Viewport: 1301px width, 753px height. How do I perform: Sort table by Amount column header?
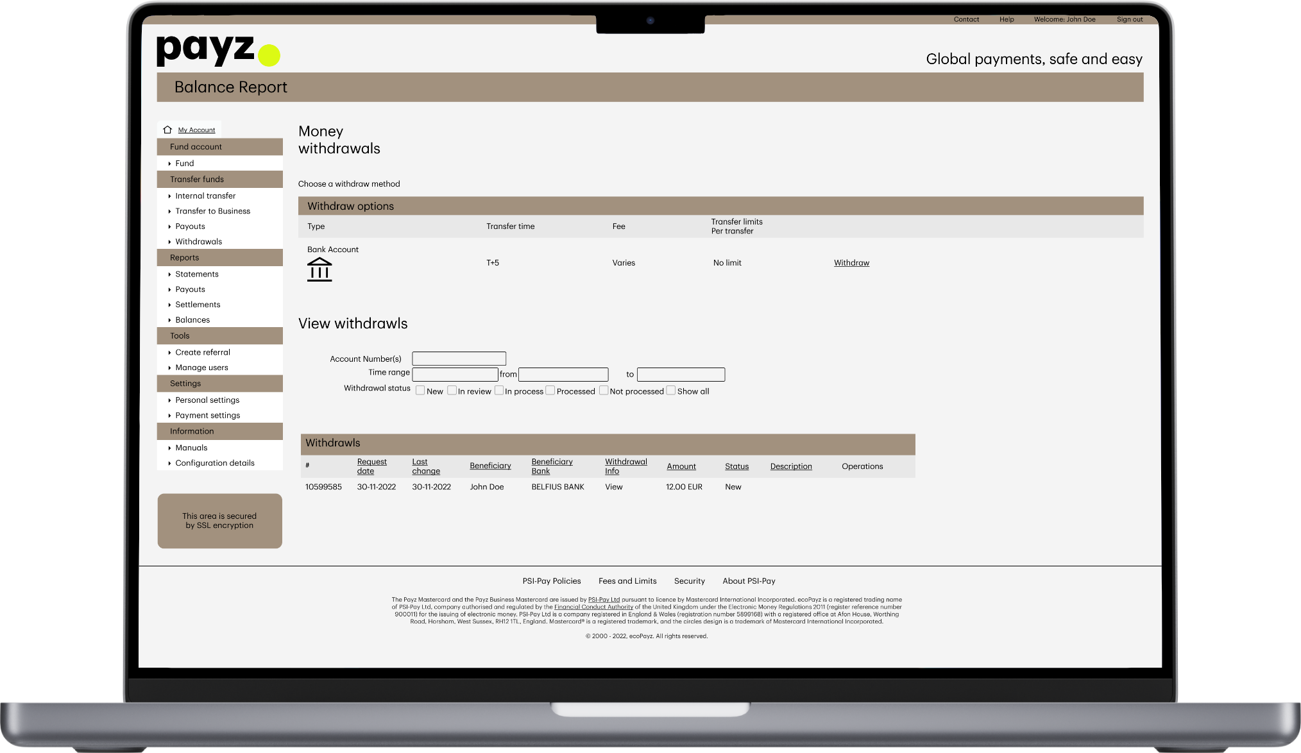[681, 466]
